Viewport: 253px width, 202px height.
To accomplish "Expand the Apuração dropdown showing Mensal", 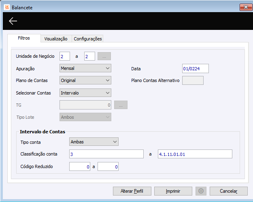I will pyautogui.click(x=85, y=68).
